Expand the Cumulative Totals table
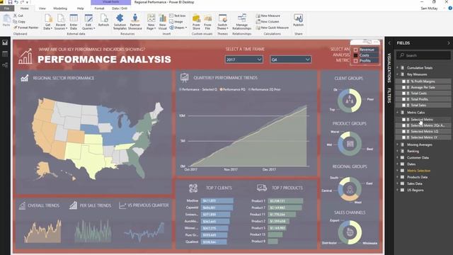The image size is (453, 255). tap(398, 68)
